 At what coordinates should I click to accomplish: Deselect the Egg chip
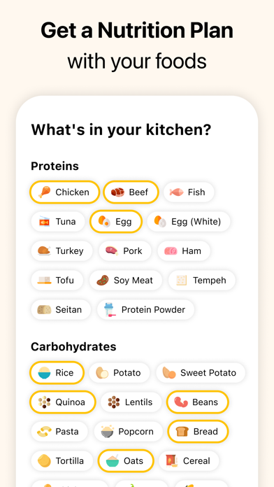tap(116, 221)
